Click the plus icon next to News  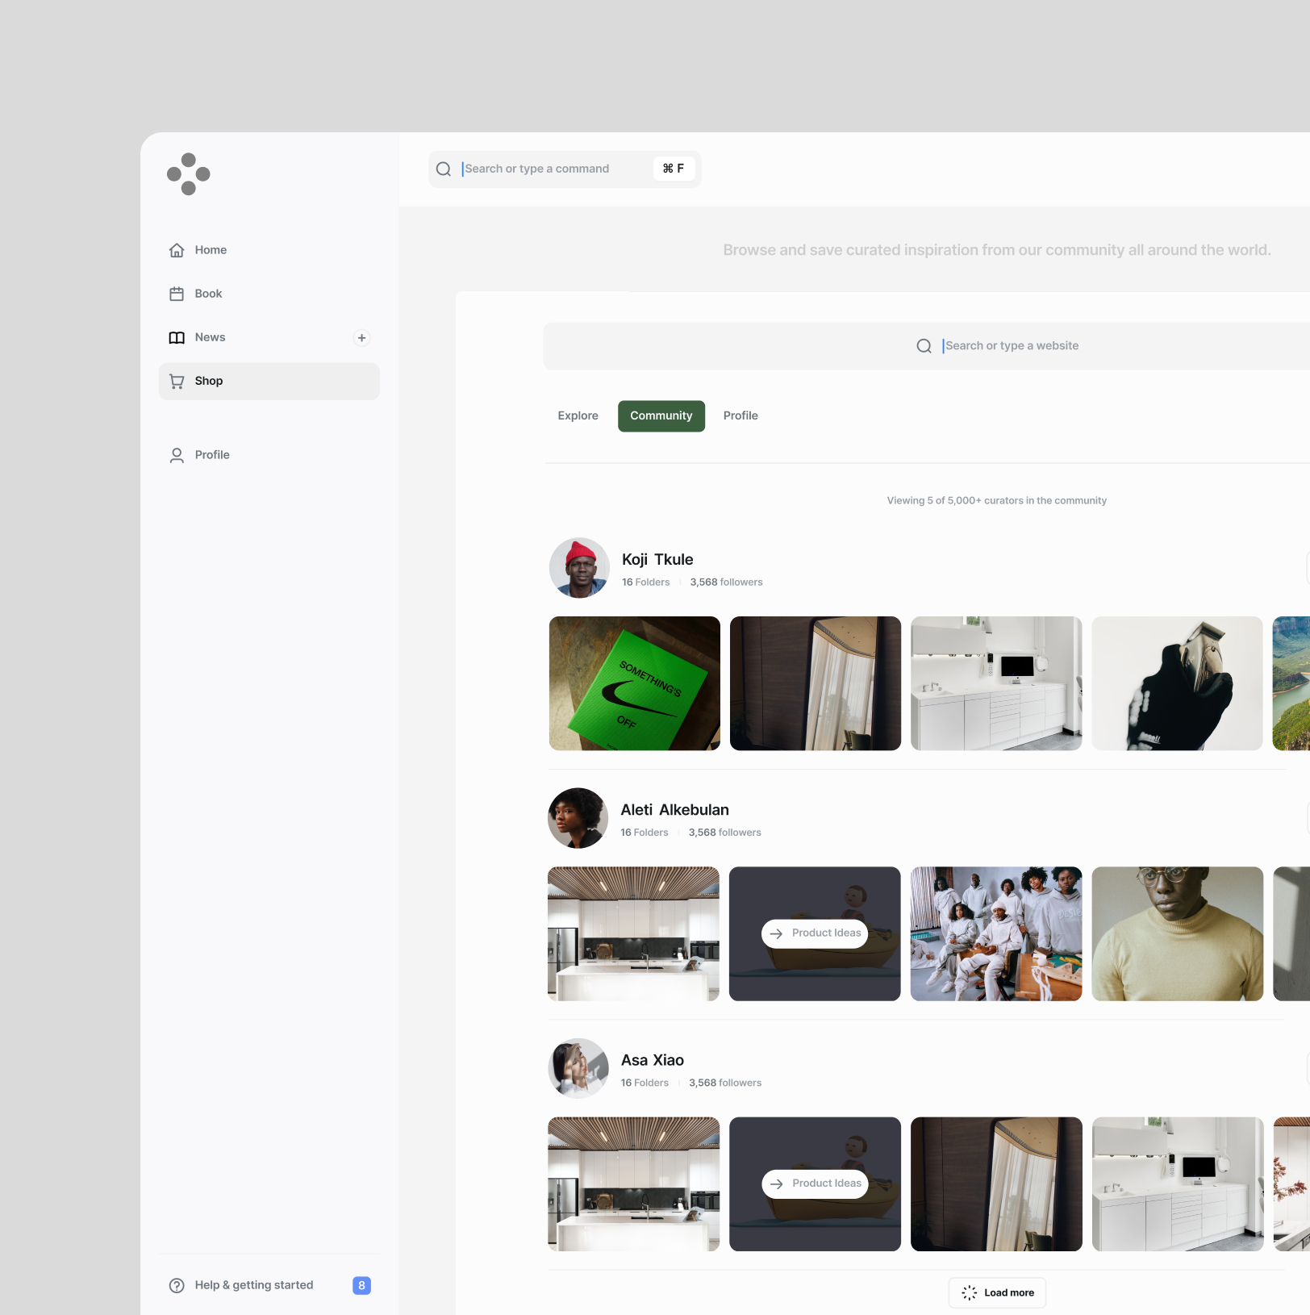(361, 338)
